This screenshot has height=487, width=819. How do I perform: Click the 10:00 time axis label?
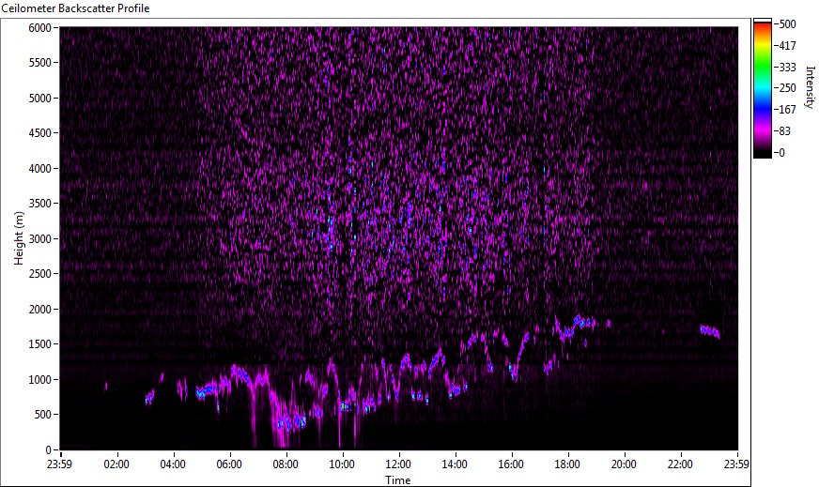342,464
